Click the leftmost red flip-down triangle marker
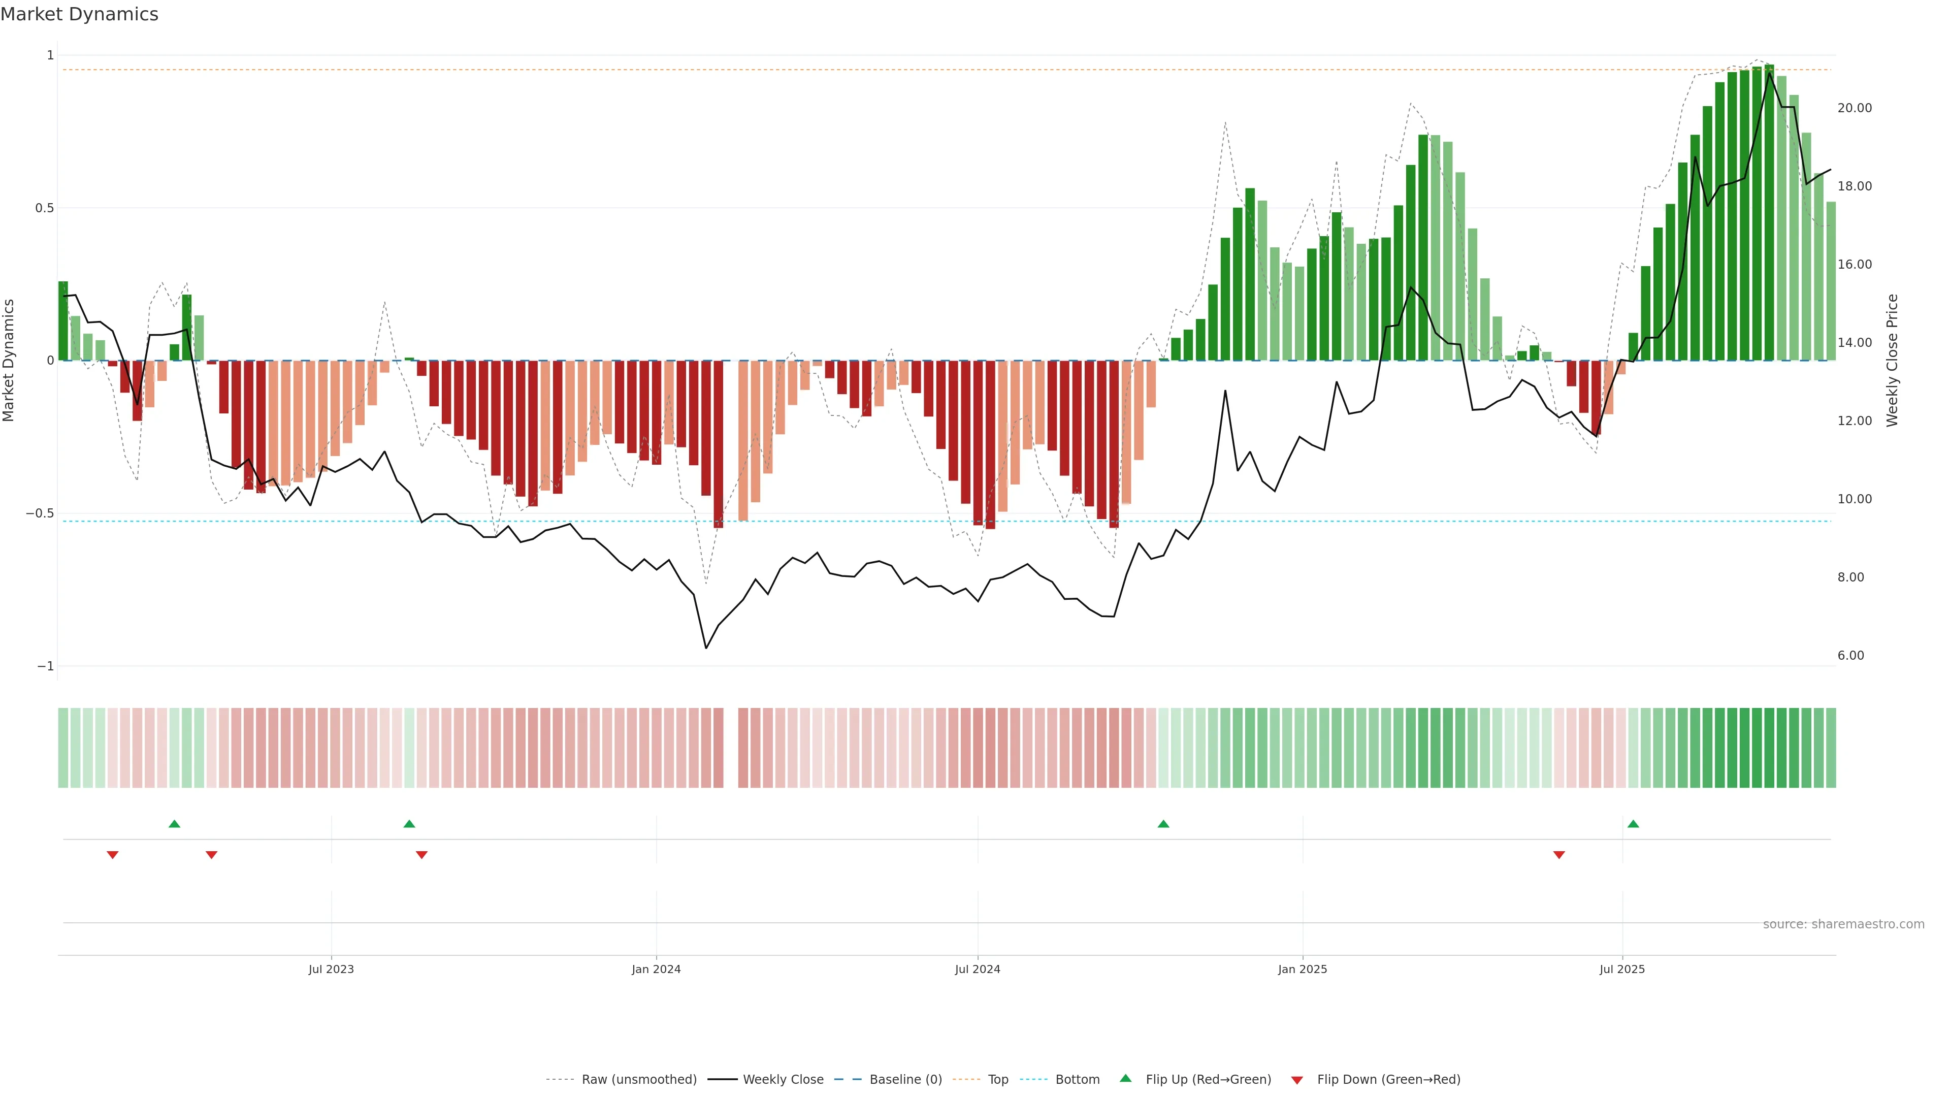This screenshot has width=1950, height=1097. tap(113, 855)
